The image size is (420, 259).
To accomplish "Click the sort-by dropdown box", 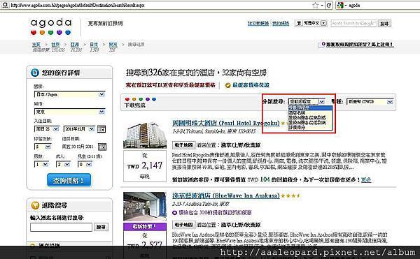I will [x=307, y=102].
